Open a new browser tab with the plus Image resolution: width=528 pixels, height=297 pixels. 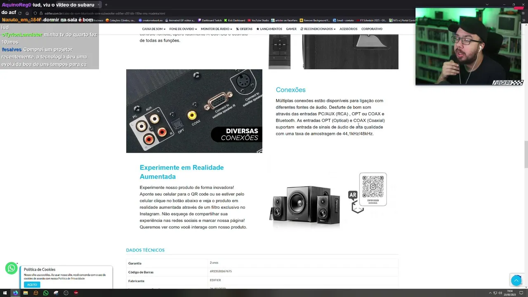(106, 5)
